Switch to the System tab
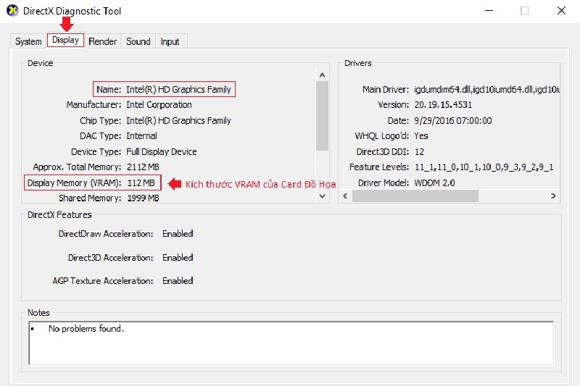 pos(28,41)
